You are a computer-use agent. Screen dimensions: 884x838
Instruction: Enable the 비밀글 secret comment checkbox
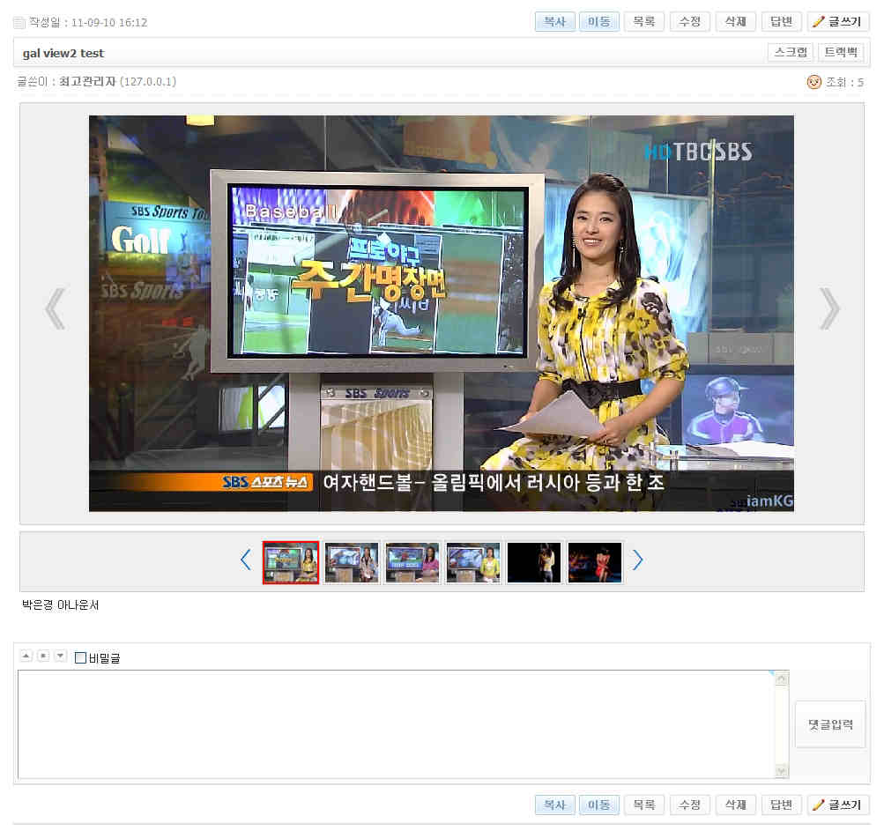(x=81, y=657)
